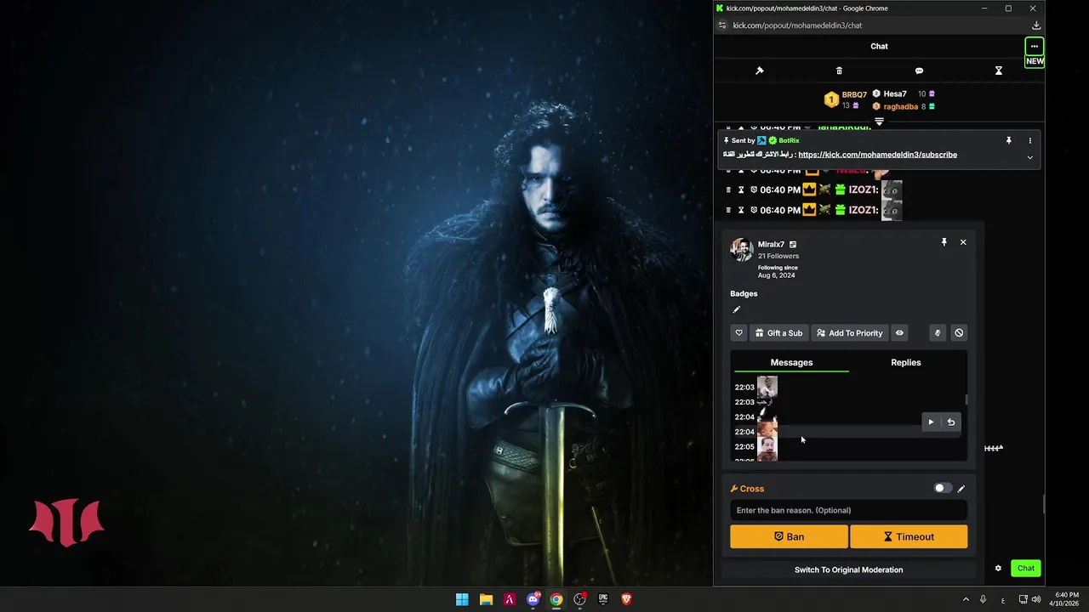The width and height of the screenshot is (1089, 612).
Task: Toggle the Cross switch
Action: click(x=943, y=489)
